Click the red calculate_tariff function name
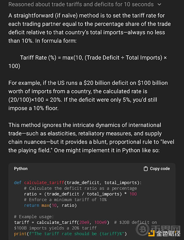 44,182
